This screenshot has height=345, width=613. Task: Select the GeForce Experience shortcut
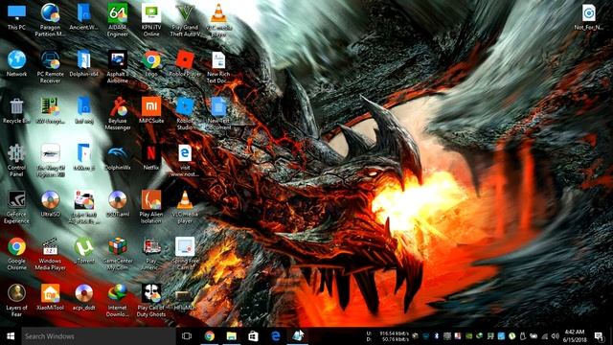[x=16, y=207]
